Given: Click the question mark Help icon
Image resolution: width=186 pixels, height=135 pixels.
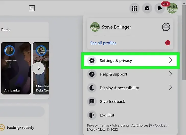Looking at the screenshot, I should (x=92, y=74).
